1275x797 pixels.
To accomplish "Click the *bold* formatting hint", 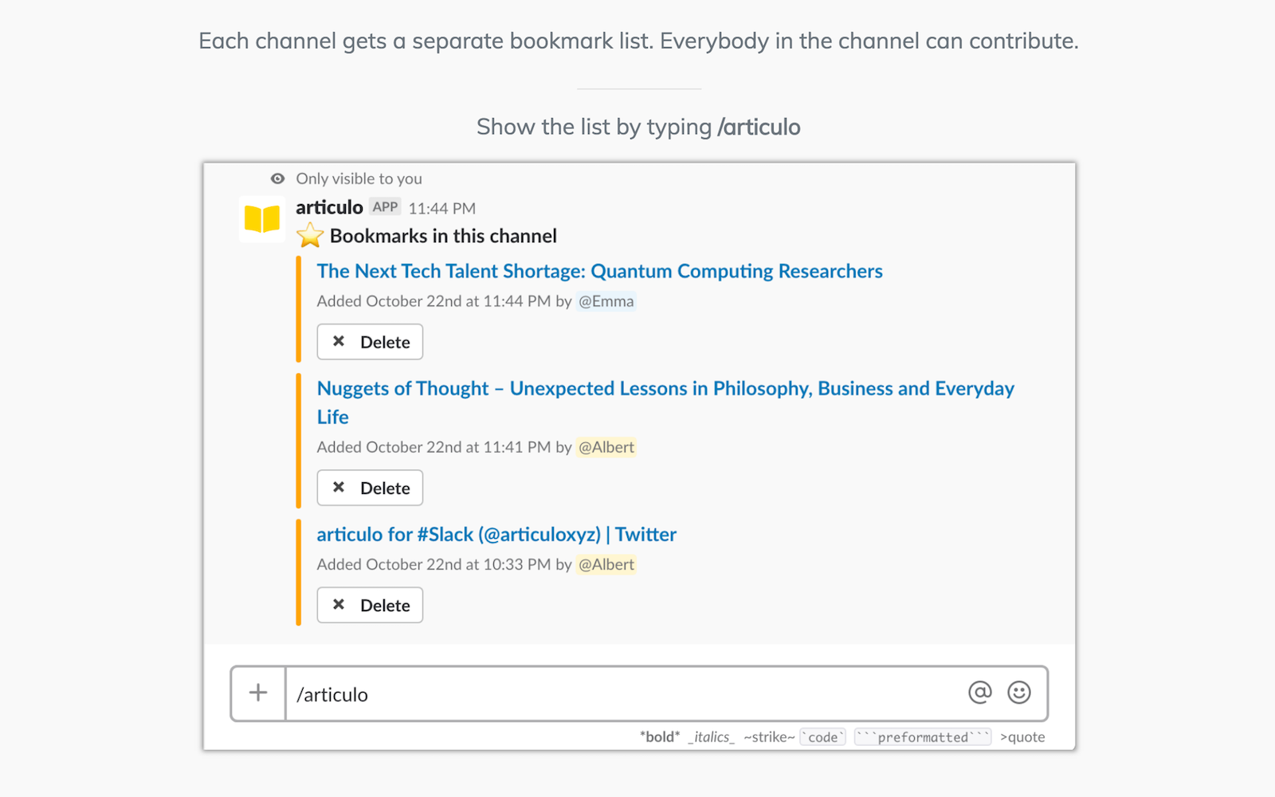I will [660, 737].
